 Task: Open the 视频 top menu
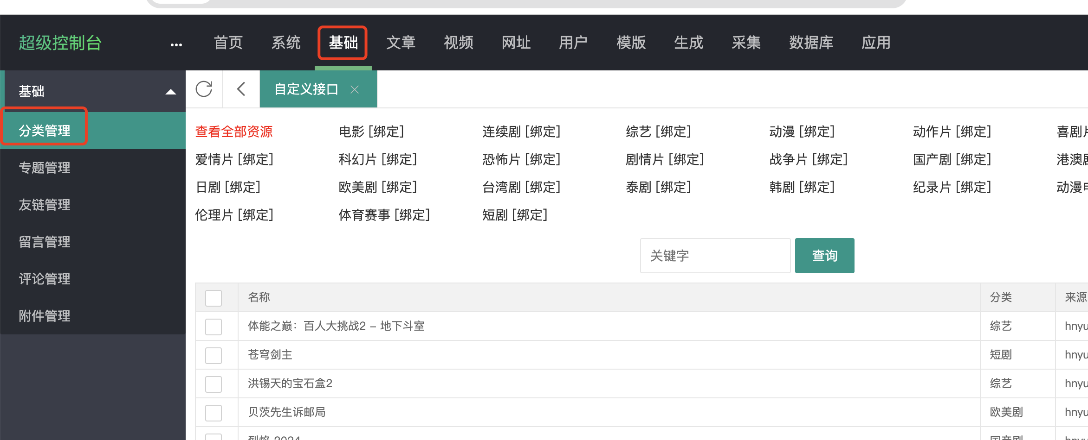(458, 43)
